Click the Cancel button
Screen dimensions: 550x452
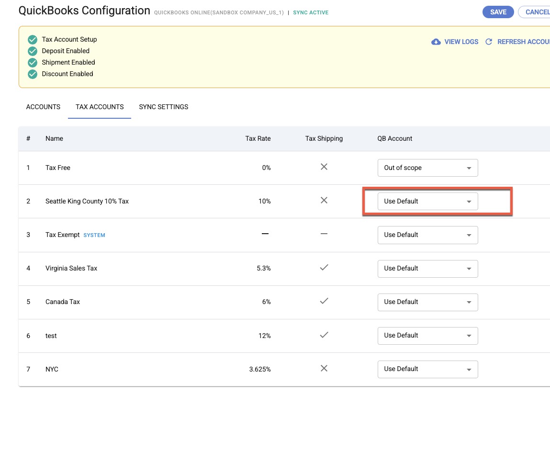coord(536,12)
